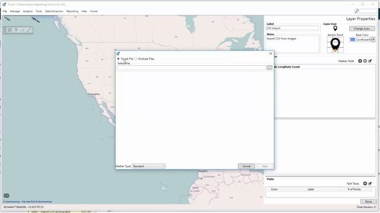
Task: Open the Tools menu
Action: point(39,11)
